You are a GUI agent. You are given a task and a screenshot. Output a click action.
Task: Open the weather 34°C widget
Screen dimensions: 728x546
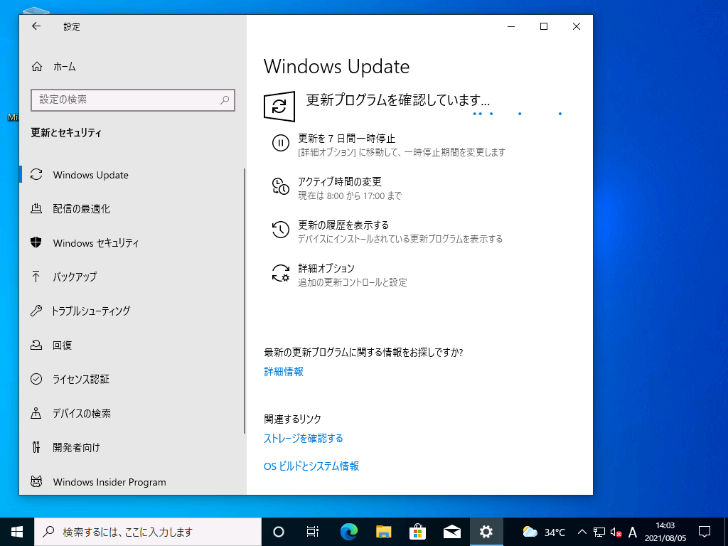(544, 532)
